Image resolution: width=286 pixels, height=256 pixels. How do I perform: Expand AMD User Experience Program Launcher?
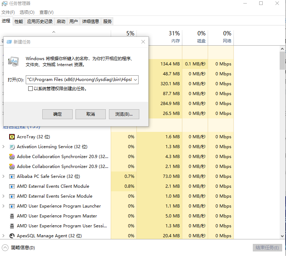pos(3,206)
